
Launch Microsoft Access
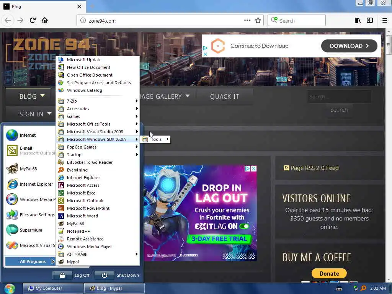click(98, 185)
